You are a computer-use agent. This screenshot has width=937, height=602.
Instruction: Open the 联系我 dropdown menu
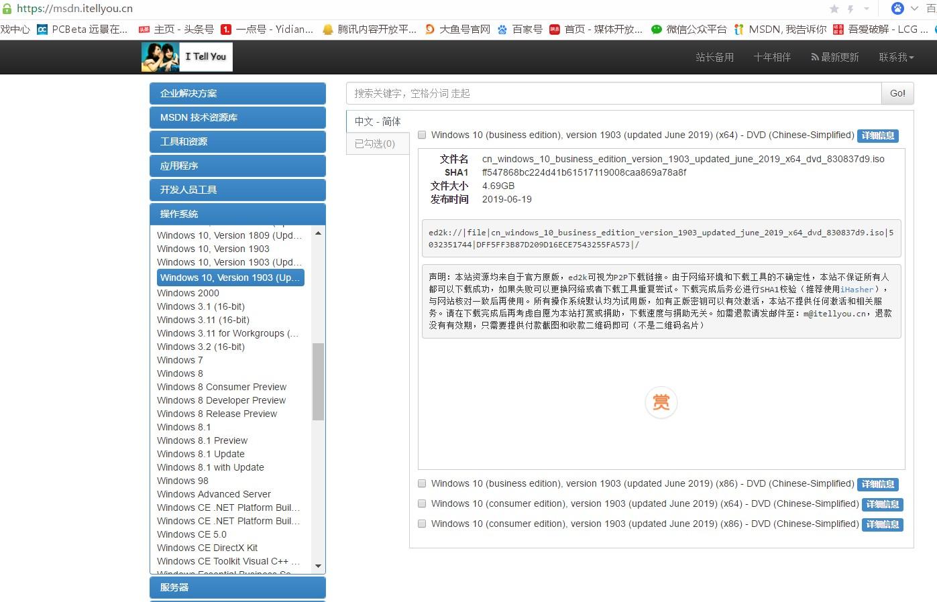point(897,57)
